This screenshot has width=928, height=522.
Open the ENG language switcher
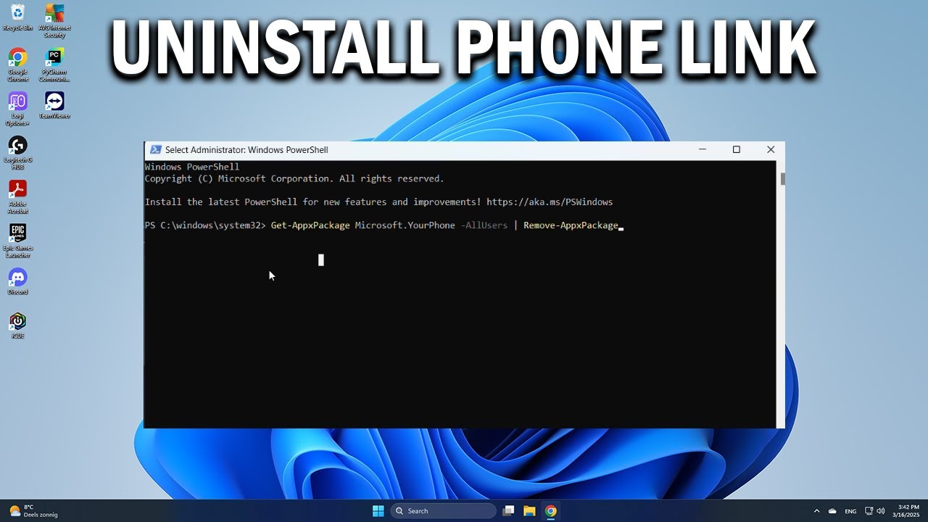pyautogui.click(x=850, y=511)
